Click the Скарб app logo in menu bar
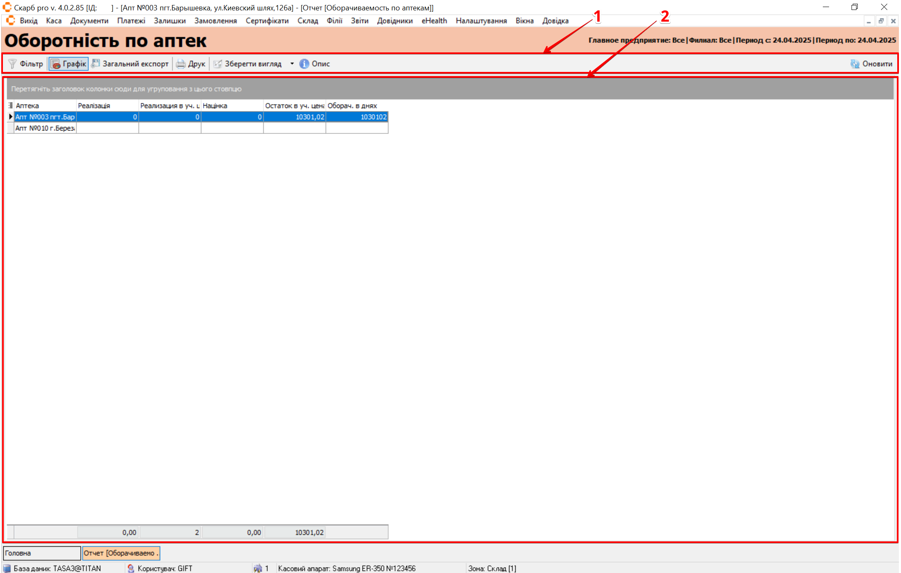Image resolution: width=901 pixels, height=573 pixels. (x=10, y=20)
